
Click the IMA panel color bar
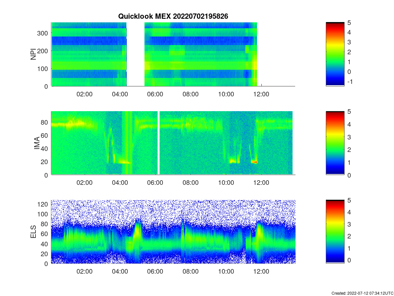point(335,143)
